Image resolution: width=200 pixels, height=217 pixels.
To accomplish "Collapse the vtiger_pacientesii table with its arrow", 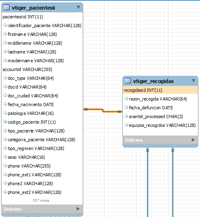I will click(x=78, y=7).
